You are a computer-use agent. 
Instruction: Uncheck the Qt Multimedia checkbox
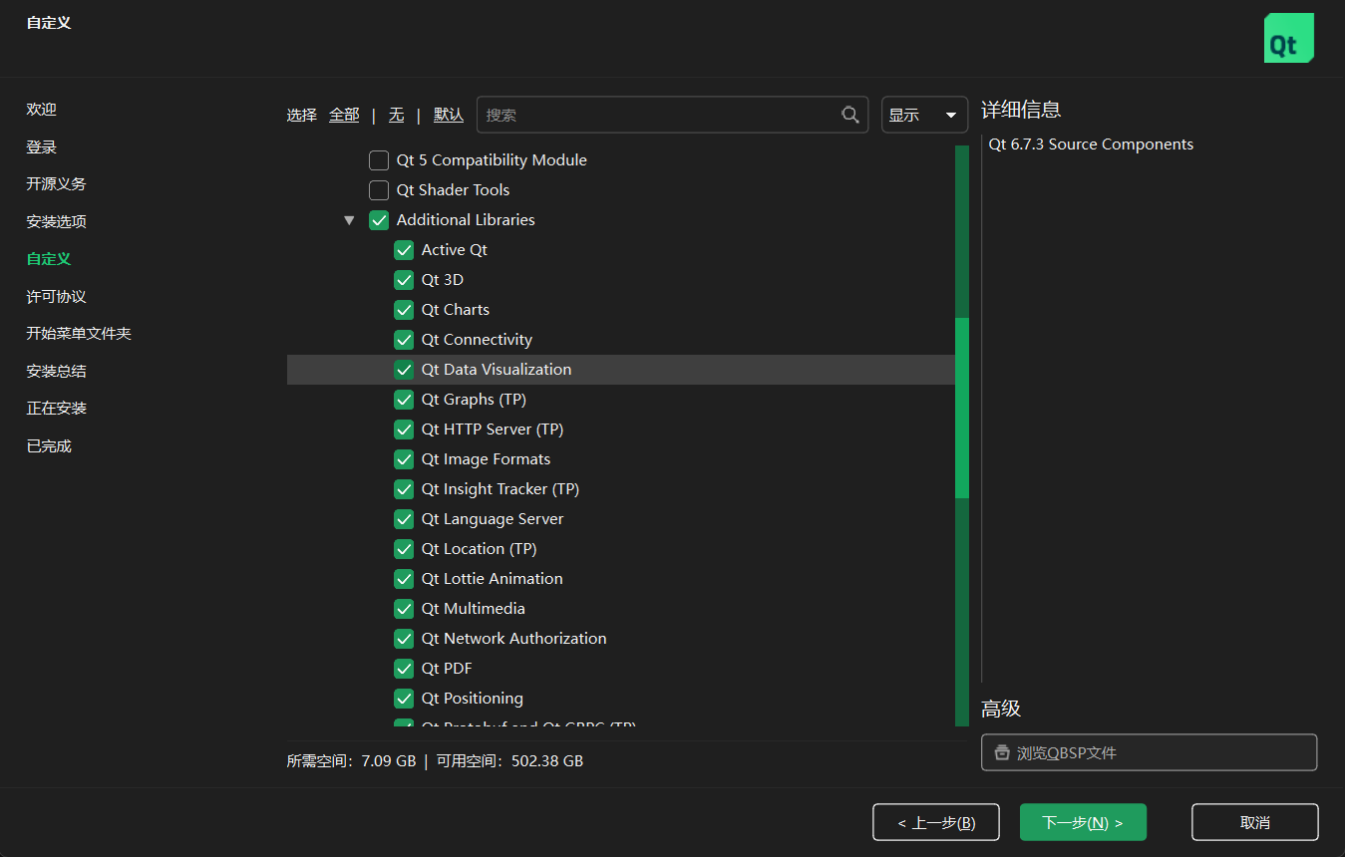tap(404, 609)
